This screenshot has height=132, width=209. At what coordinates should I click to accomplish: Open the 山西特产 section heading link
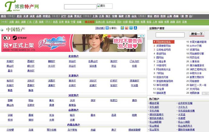click(x=73, y=110)
